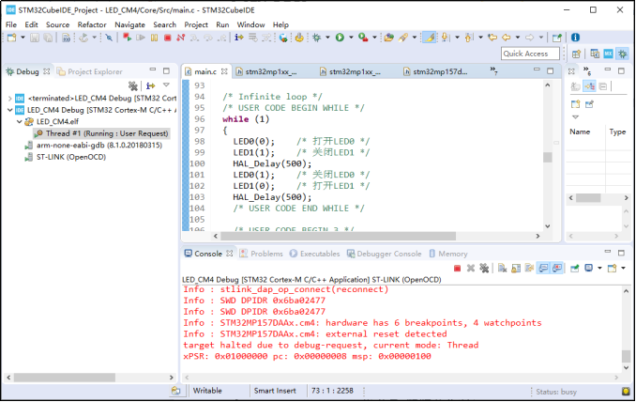636x402 pixels.
Task: Open the Run launch dropdown arrow
Action: [x=351, y=38]
